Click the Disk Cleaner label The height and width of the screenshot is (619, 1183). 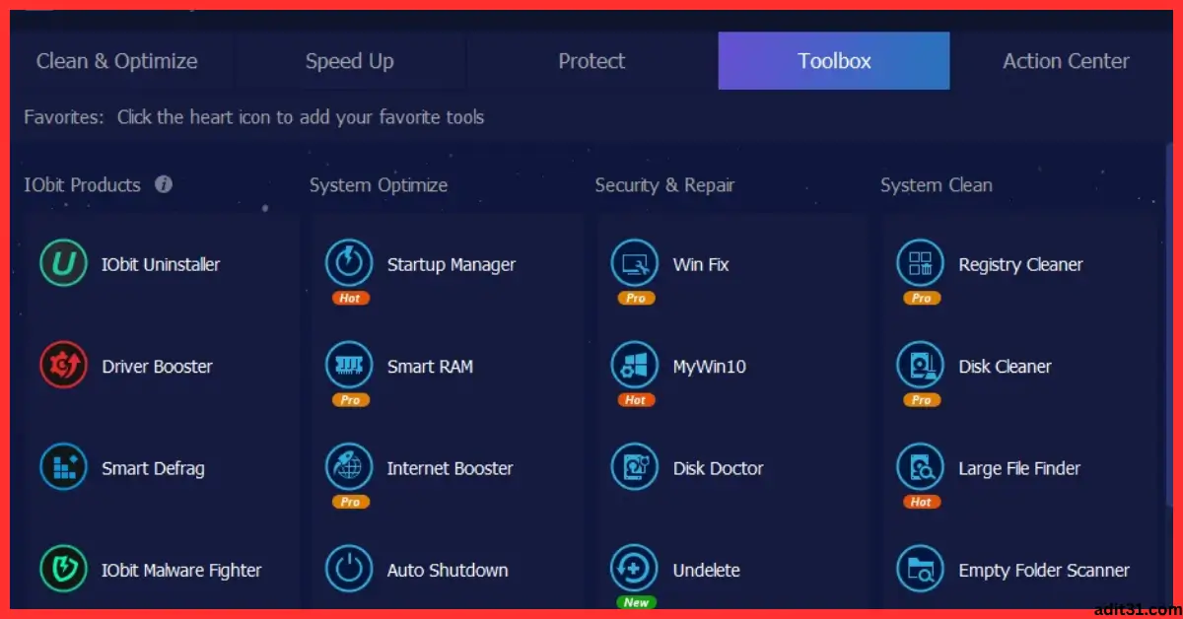coord(1005,367)
